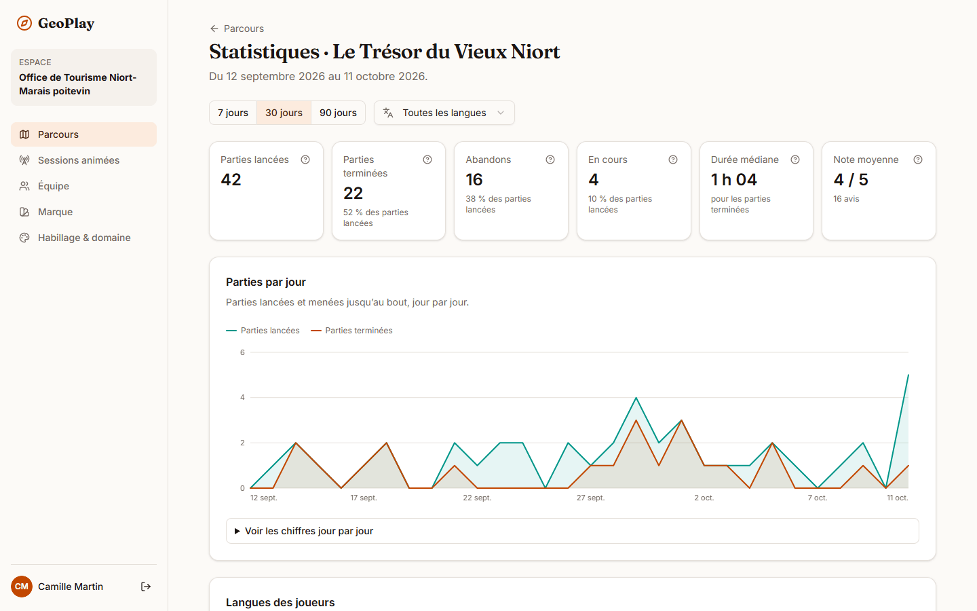Click the CM user avatar
Screen dimensions: 977x611
tap(22, 587)
